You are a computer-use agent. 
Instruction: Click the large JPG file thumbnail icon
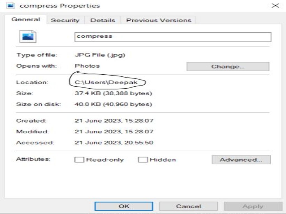(28, 37)
